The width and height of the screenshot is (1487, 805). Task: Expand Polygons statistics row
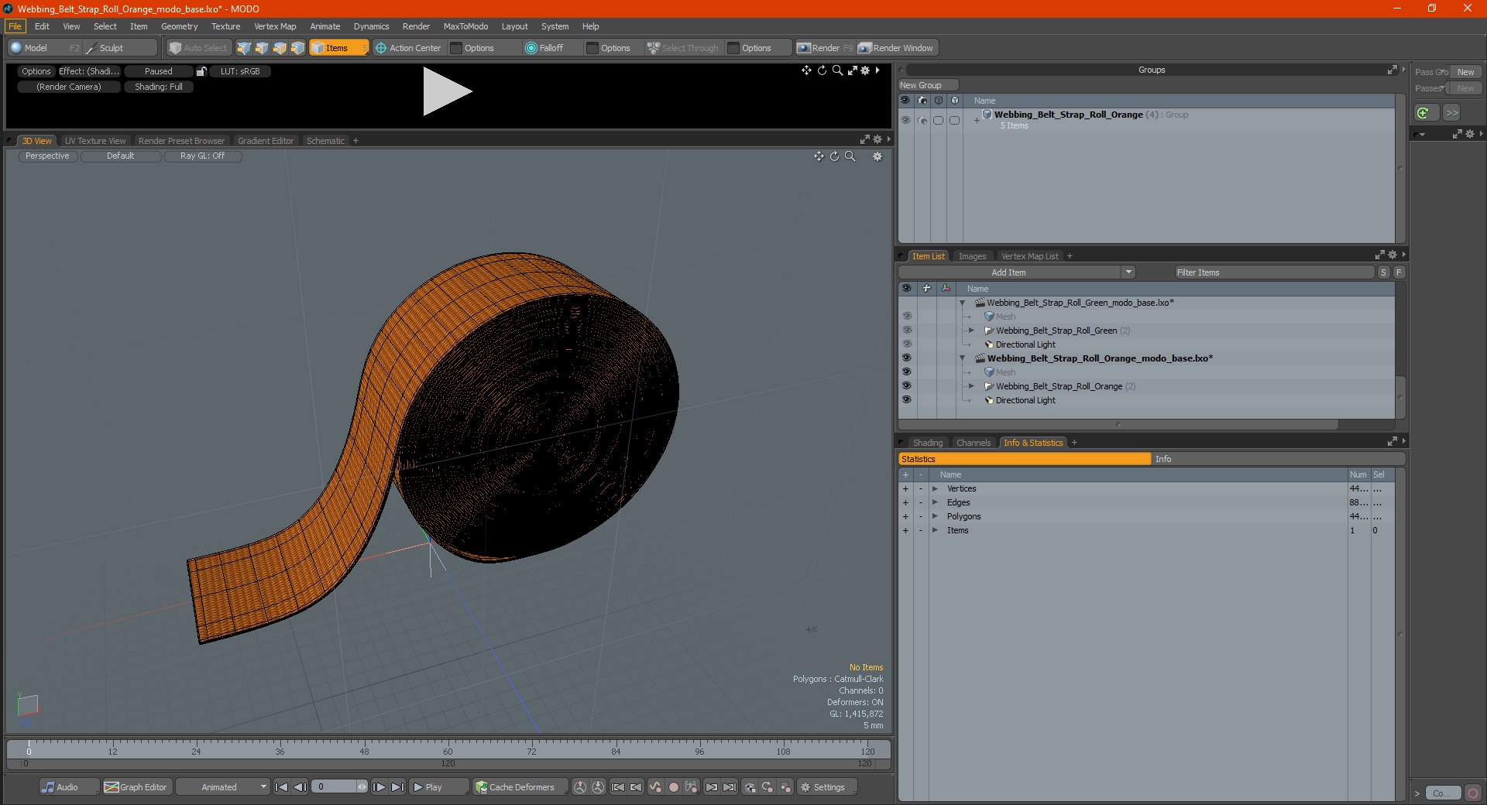pyautogui.click(x=936, y=517)
